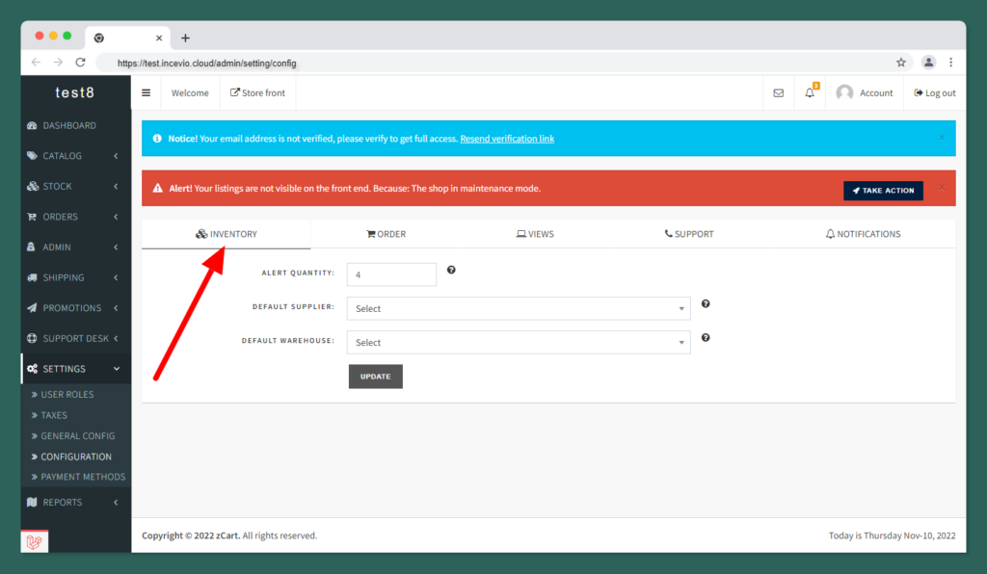Reload the page in the browser

81,63
